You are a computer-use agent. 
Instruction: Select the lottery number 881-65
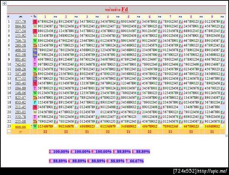[21, 59]
